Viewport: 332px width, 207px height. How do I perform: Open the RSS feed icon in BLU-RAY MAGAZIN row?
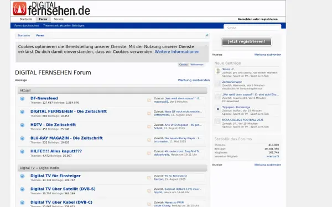[149, 140]
